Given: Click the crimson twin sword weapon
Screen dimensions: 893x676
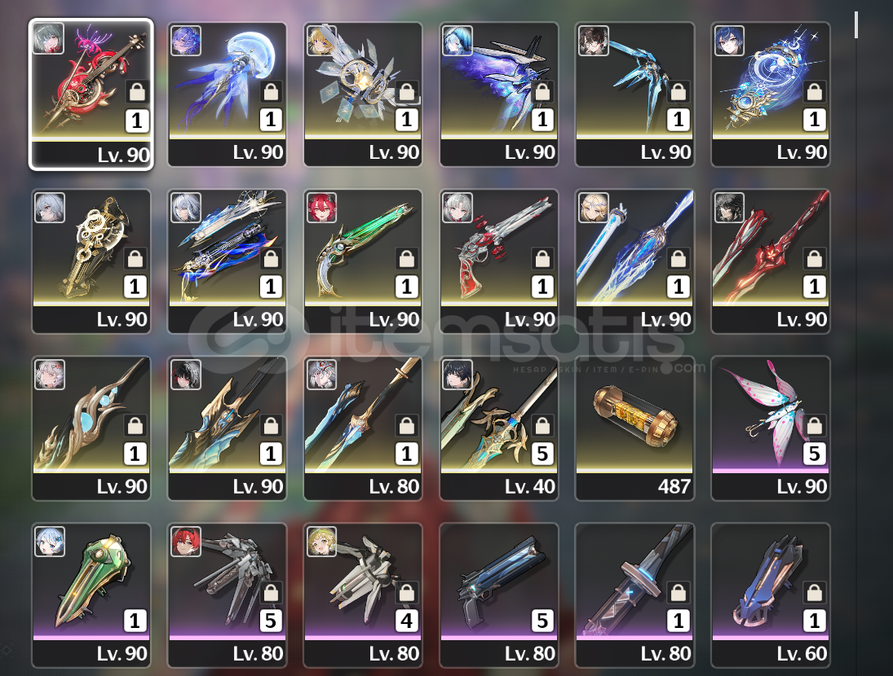Looking at the screenshot, I should tap(771, 261).
